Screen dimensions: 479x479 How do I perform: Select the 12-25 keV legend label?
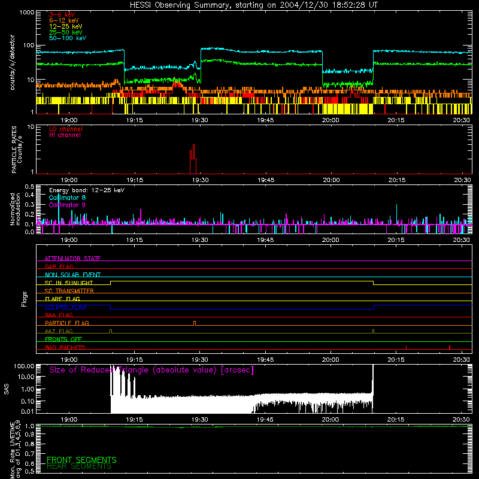point(66,26)
